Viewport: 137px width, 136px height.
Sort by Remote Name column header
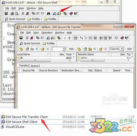coord(94,54)
